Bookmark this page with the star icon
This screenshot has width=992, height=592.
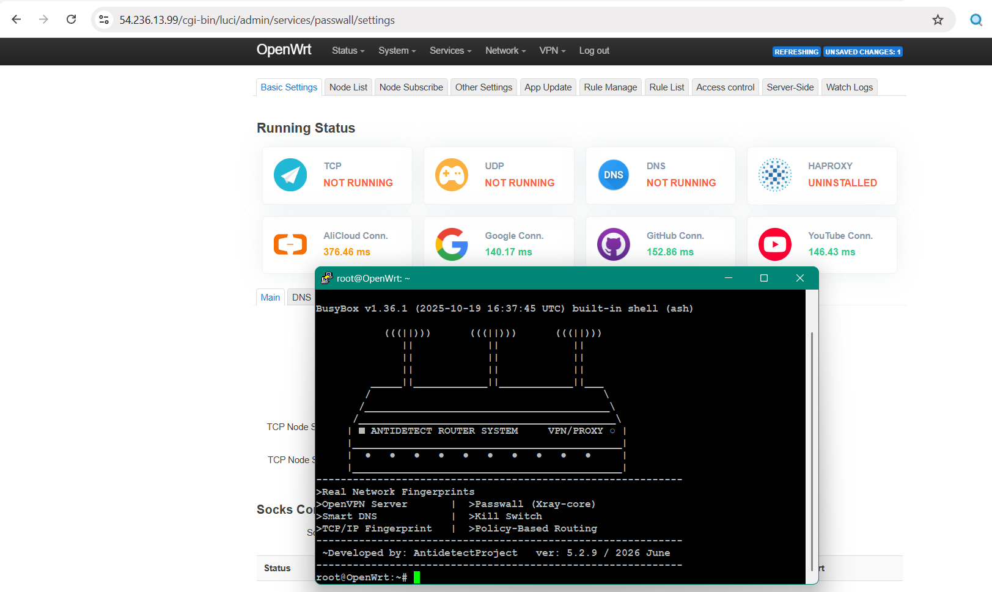[938, 20]
